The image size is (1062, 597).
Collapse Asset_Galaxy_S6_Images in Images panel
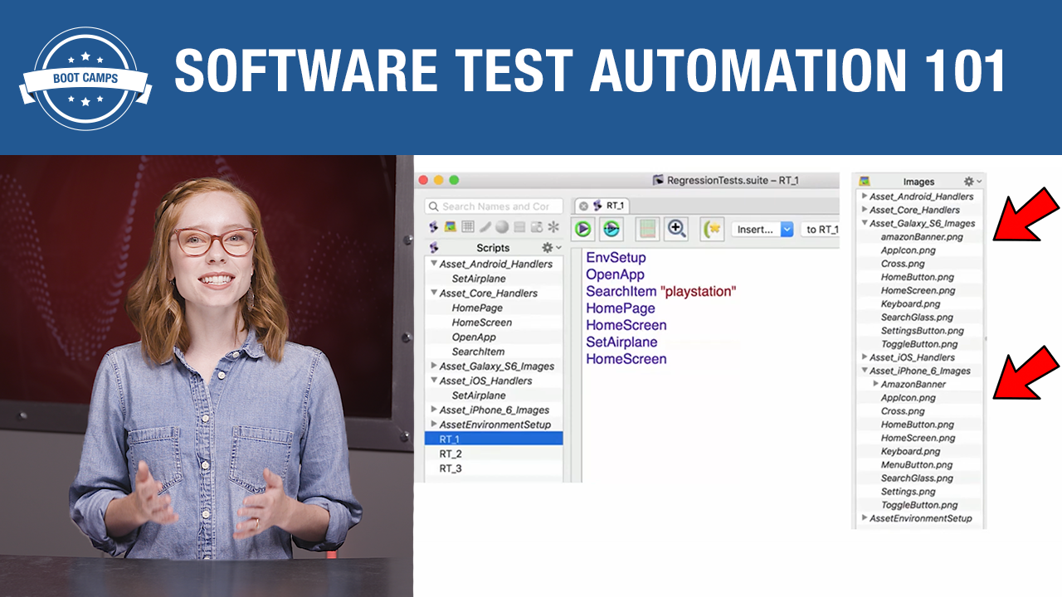[x=865, y=223]
